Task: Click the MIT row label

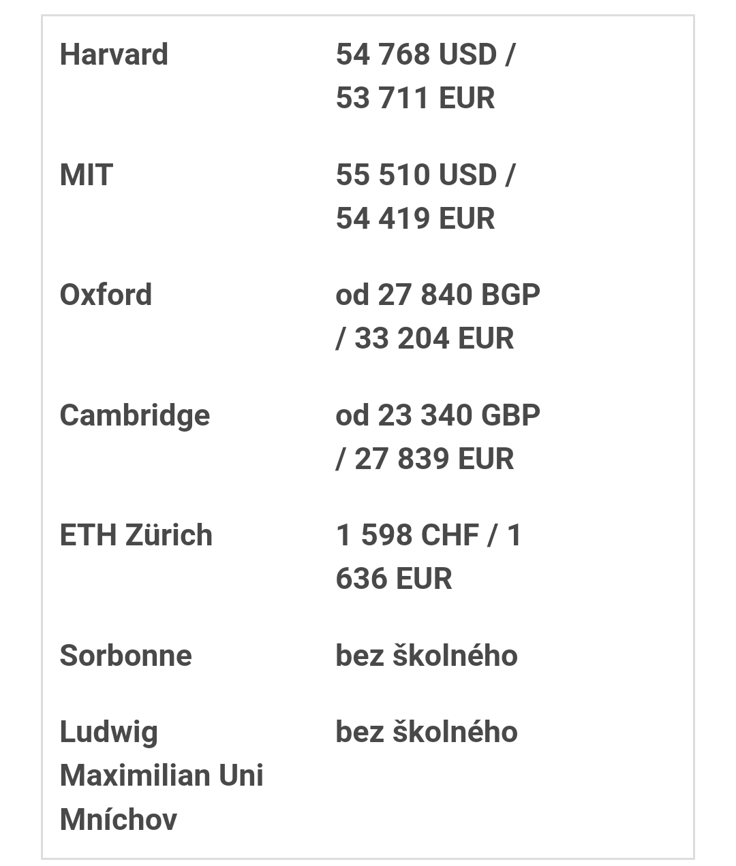Action: click(86, 175)
